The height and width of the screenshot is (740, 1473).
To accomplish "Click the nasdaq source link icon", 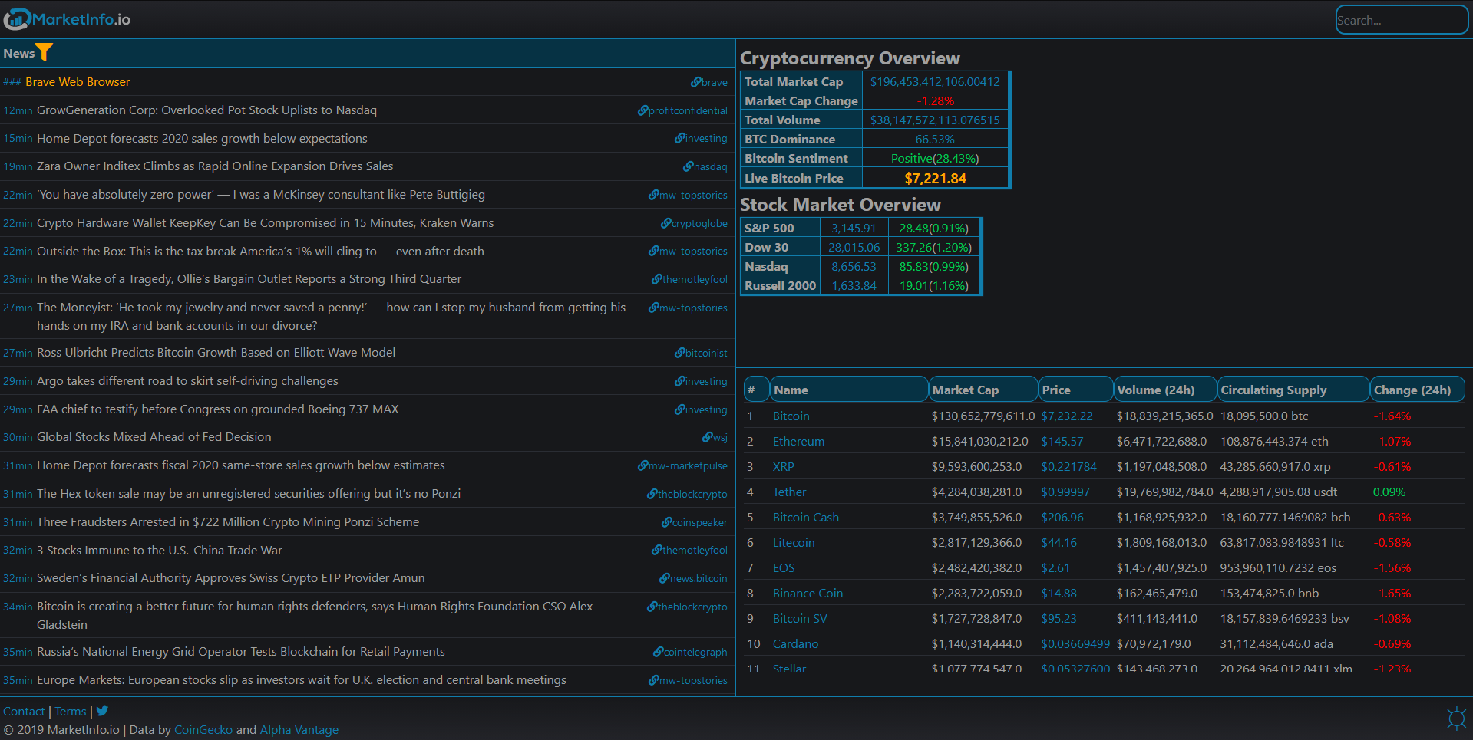I will tap(688, 166).
